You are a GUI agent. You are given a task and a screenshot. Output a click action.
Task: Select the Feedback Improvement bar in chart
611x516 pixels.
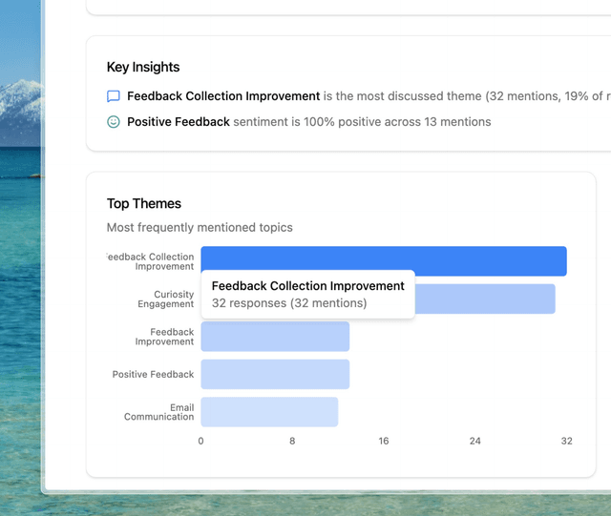coord(275,337)
